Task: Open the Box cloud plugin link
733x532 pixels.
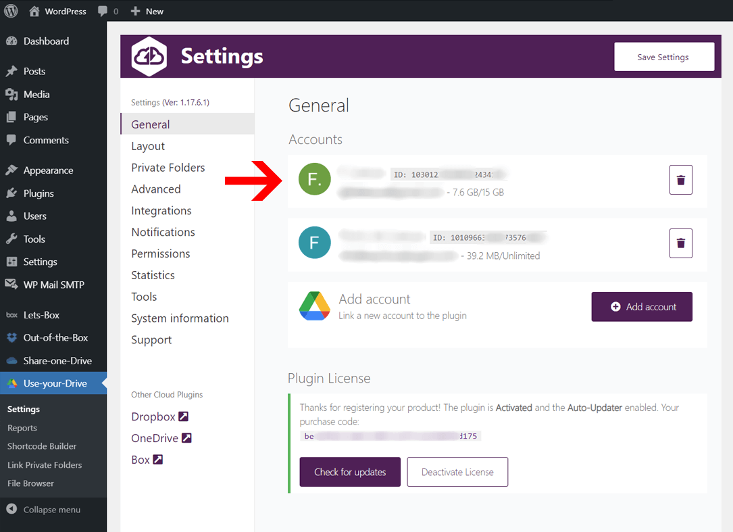Action: [x=147, y=460]
